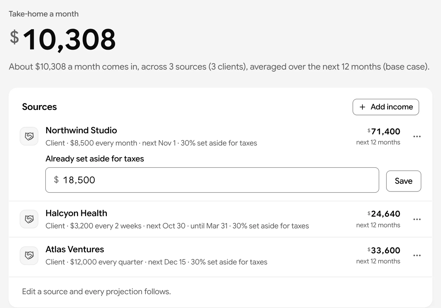Click the Atlas Ventures handshake icon

click(x=29, y=255)
